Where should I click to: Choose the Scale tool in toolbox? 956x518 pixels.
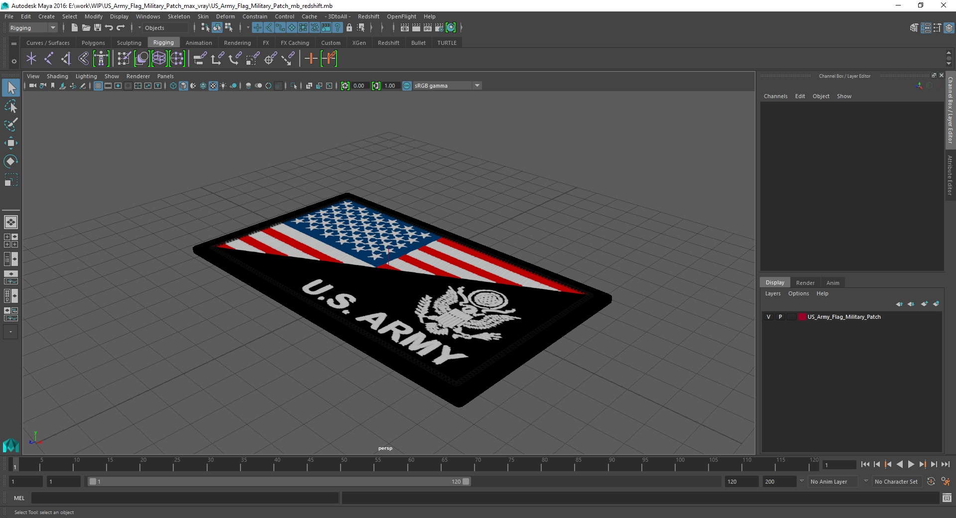(11, 179)
